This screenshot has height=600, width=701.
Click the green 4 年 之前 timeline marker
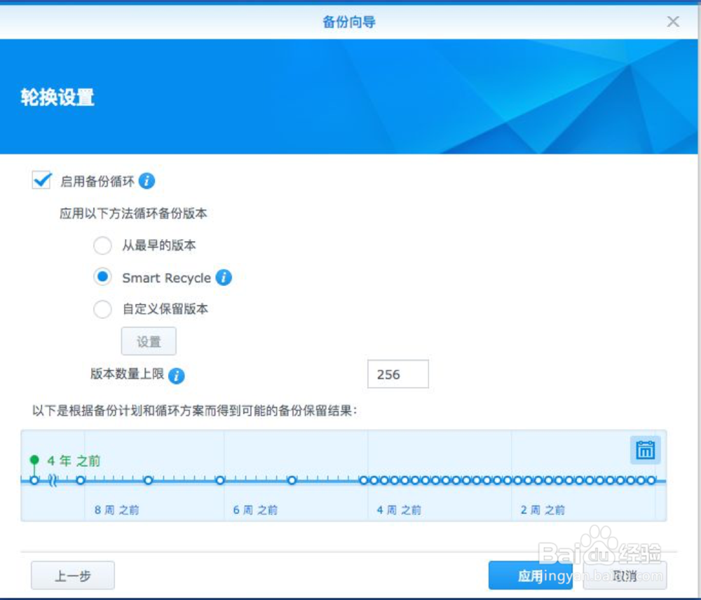(34, 461)
